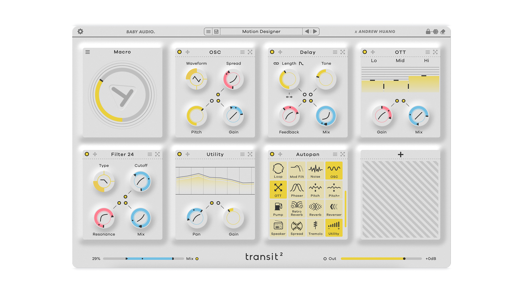Select the Phaser effect icon
The image size is (523, 294).
pyautogui.click(x=297, y=190)
